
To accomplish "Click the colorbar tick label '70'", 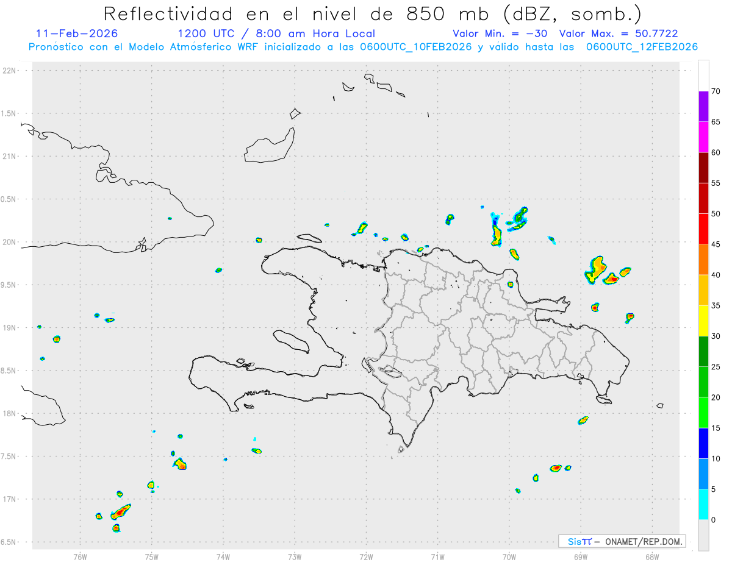I will [716, 91].
